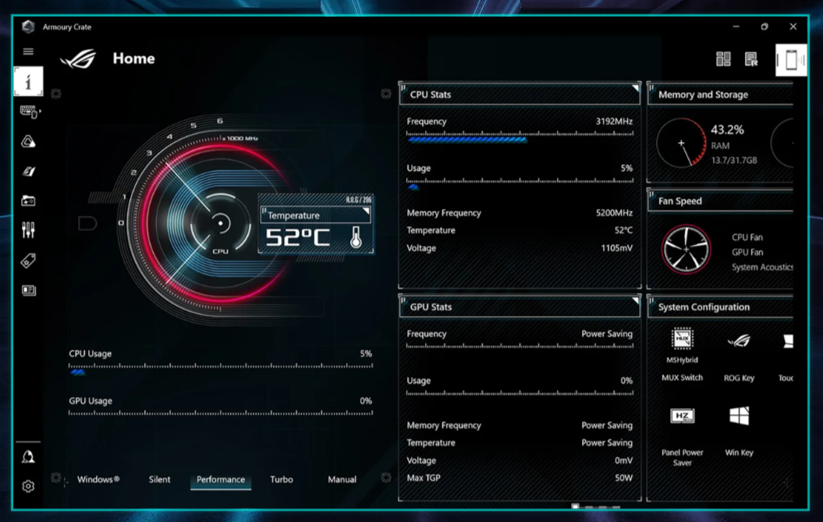Click the Usage bar in GPU Stats
823x522 pixels.
click(x=520, y=392)
